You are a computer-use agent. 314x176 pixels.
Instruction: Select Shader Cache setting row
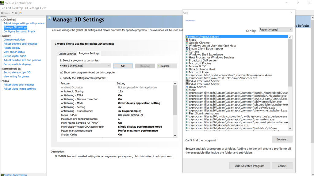pos(117,135)
